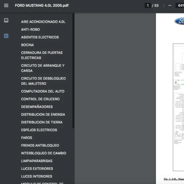
Task: Jump to LUCES INTERIORES section
Action: pos(36,176)
